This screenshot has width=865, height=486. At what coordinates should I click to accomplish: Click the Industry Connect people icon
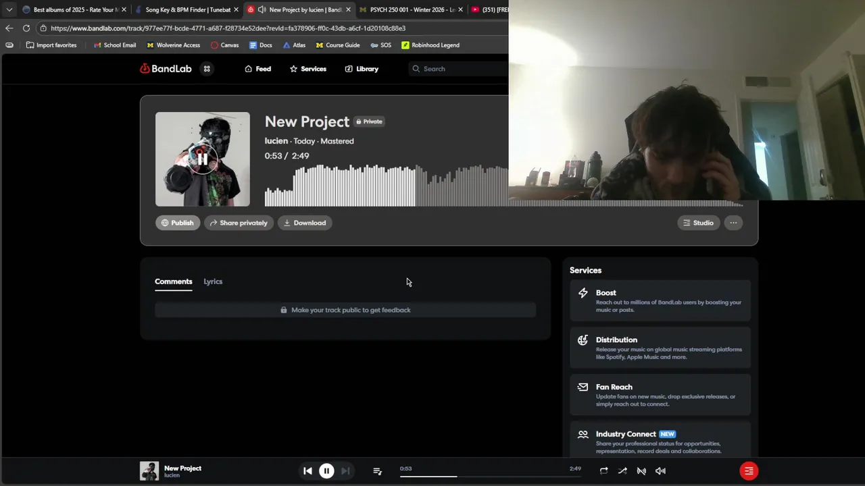583,435
